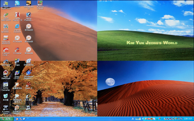Screen dimensions: 194x121
Task: Click the ATI Catalyst Control Center icon
Action: (6, 52)
